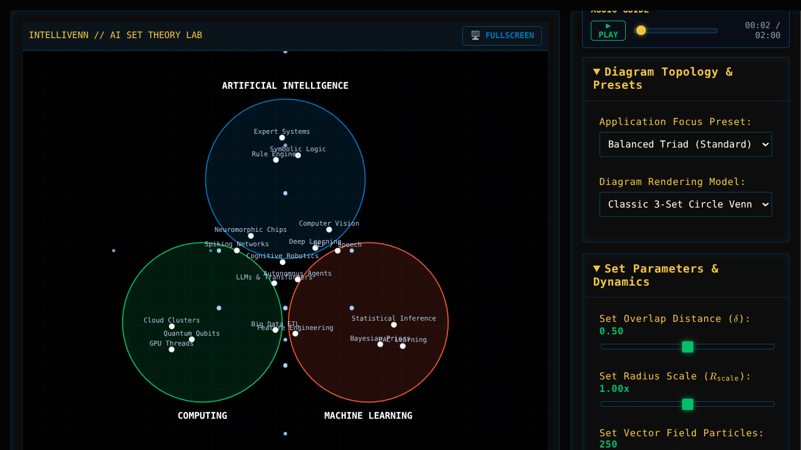This screenshot has height=450, width=801.
Task: Adjust the Set Radius Scale slider
Action: pos(688,404)
